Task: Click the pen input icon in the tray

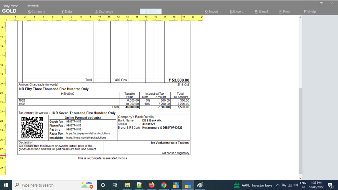Action: click(x=284, y=185)
